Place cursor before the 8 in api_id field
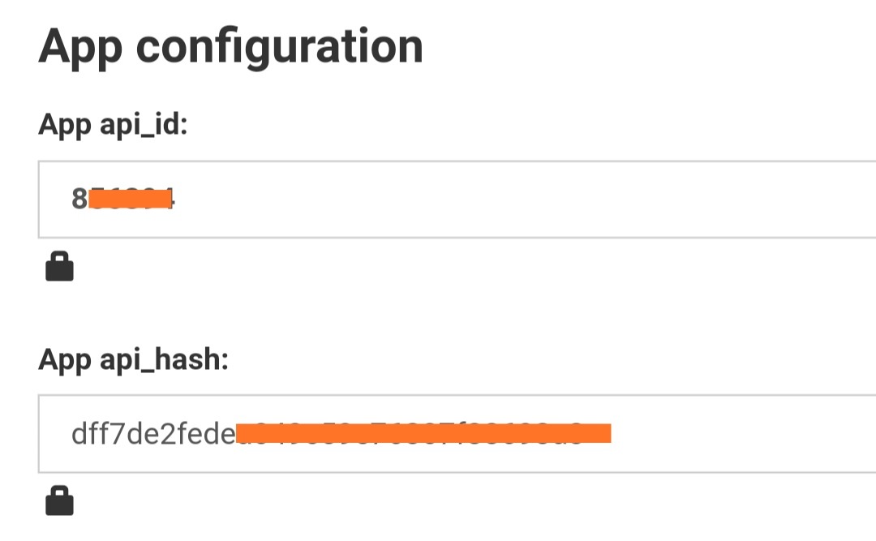 pyautogui.click(x=71, y=199)
